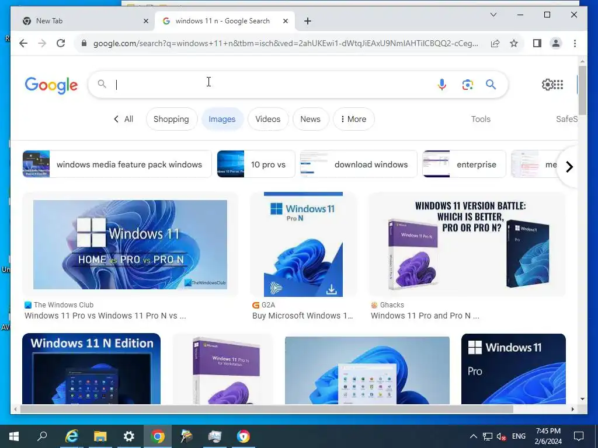Viewport: 598px width, 448px height.
Task: Open the search Tools options
Action: [481, 119]
